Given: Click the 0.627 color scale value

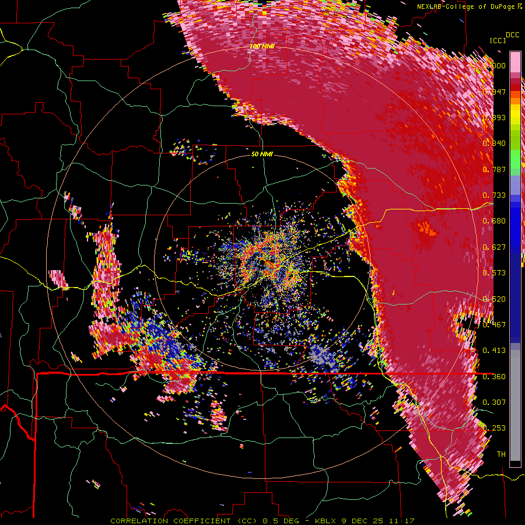Looking at the screenshot, I should click(x=494, y=247).
